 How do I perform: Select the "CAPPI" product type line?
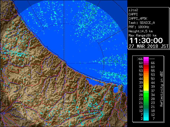[133, 14]
